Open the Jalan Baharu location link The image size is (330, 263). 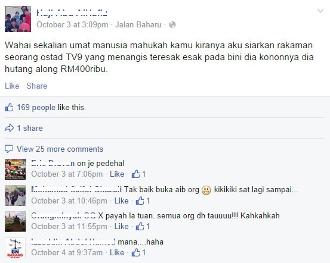click(x=138, y=25)
